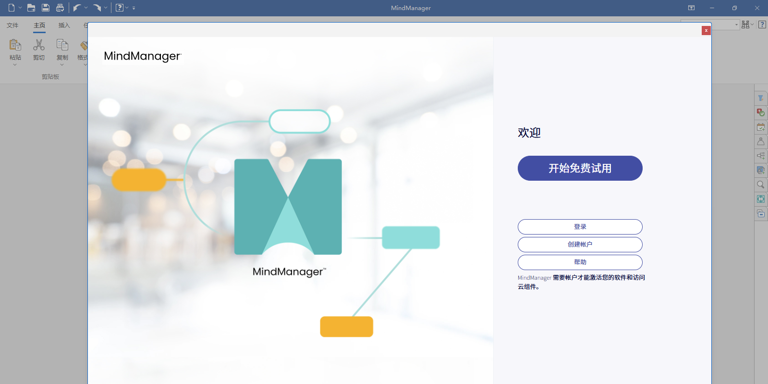Click the New document icon in quick access toolbar
Image resolution: width=768 pixels, height=384 pixels.
pyautogui.click(x=12, y=8)
